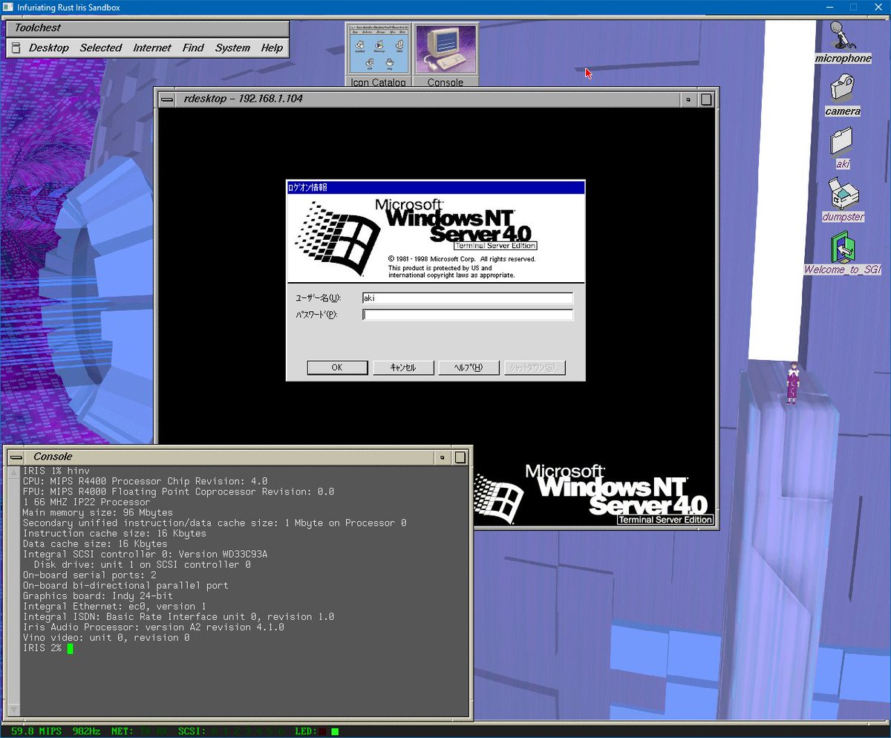Click the 'Iris Audio Processor' line in Console
This screenshot has width=891, height=738.
[x=153, y=627]
